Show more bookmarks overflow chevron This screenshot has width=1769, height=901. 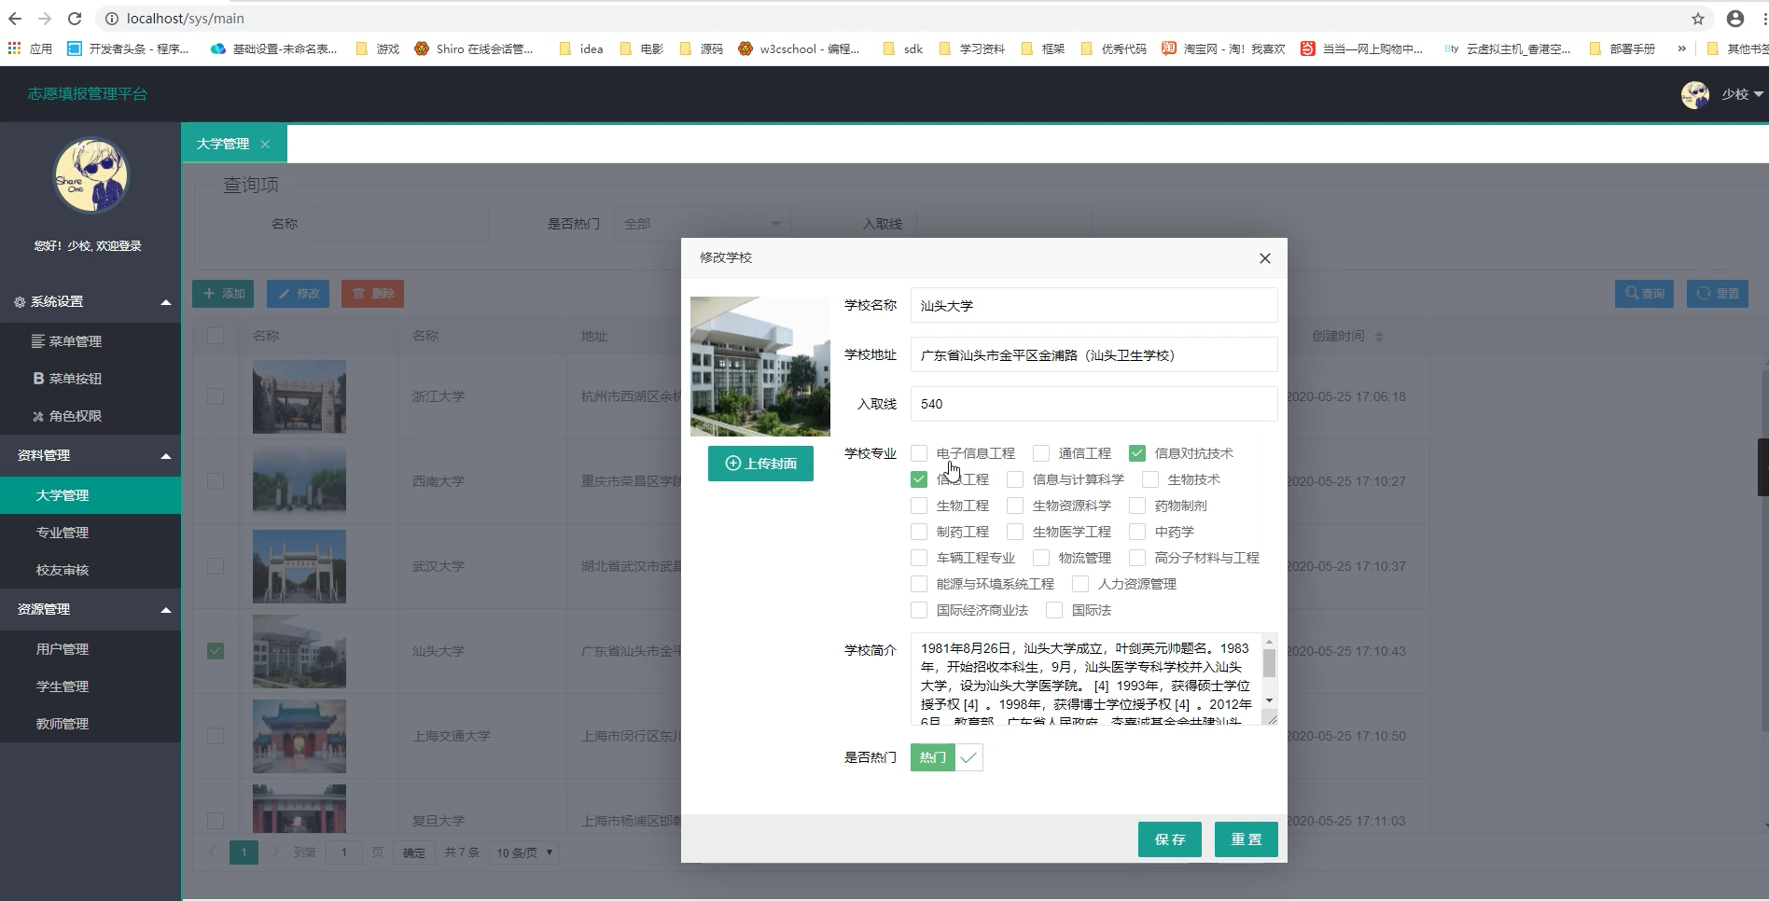[x=1682, y=49]
